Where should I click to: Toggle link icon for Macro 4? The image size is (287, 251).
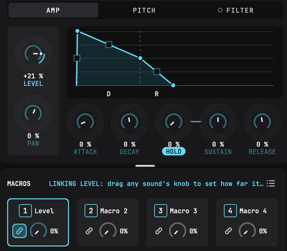tap(228, 231)
